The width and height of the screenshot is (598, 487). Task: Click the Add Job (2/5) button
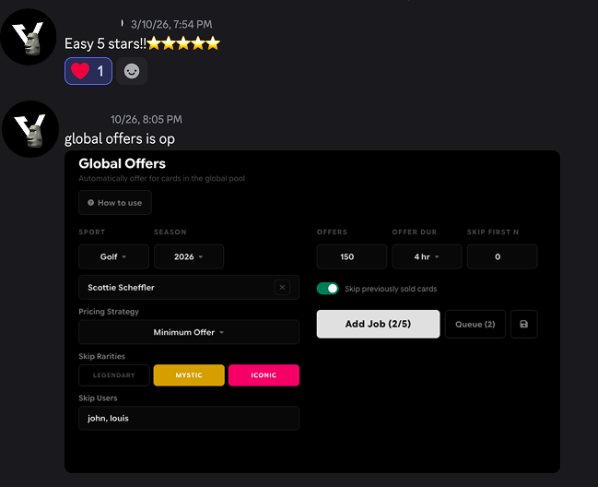tap(378, 324)
